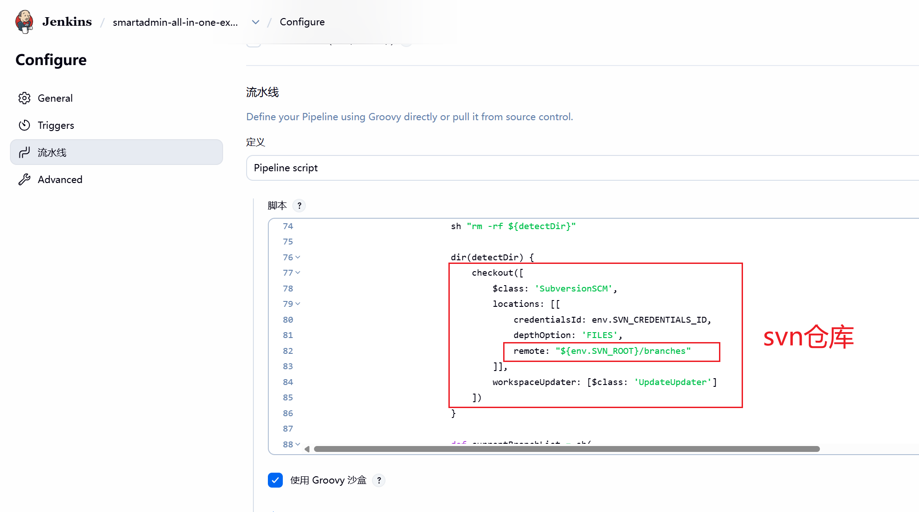This screenshot has width=919, height=512.
Task: Open smartadmin-all-in-one project breadcrumb link
Action: click(x=175, y=22)
